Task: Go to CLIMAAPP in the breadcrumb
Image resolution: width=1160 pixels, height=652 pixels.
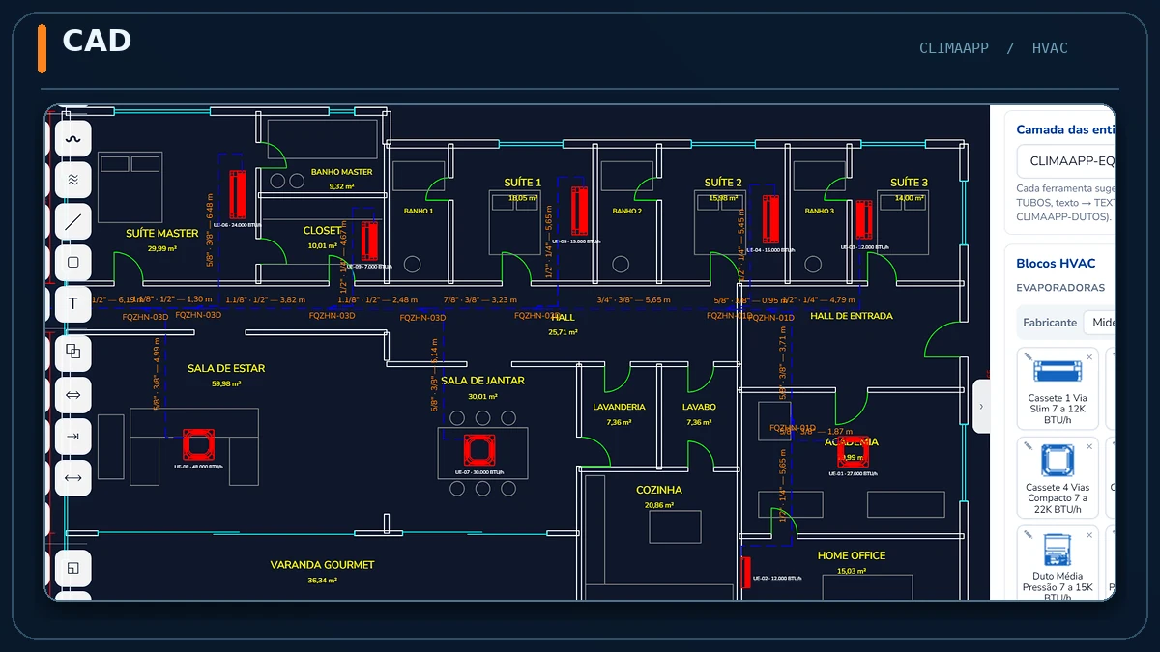Action: (954, 48)
